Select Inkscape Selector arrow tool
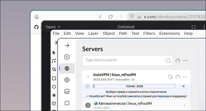Screen dimensions: 206x111 tap(54, 52)
